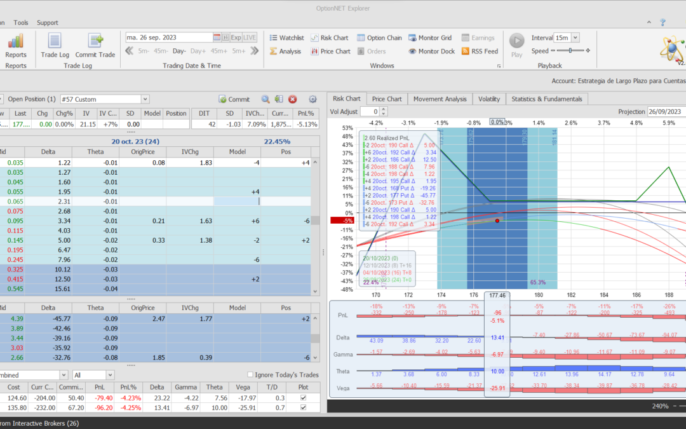
Task: Open position settings gear icon
Action: pos(313,99)
